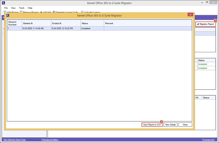219x143 pixels.
Task: Click Save Report to CSV button
Action: tap(152, 125)
